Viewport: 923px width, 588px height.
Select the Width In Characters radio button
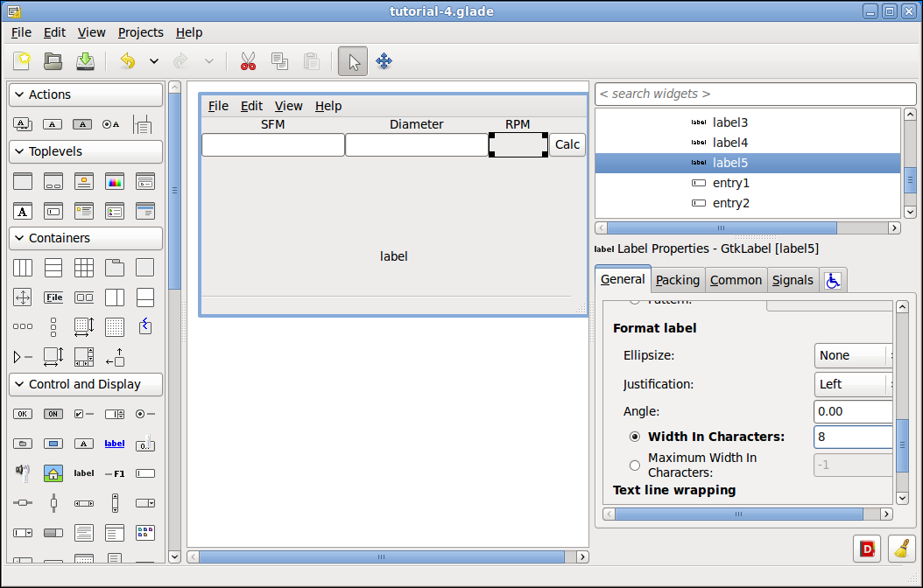coord(635,437)
